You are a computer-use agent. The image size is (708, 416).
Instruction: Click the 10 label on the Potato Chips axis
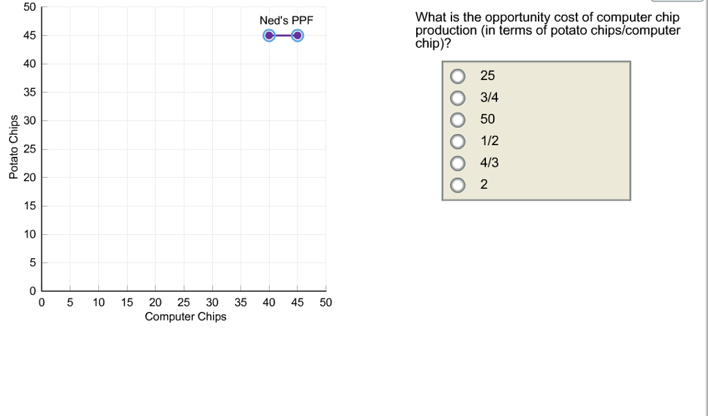pyautogui.click(x=30, y=234)
